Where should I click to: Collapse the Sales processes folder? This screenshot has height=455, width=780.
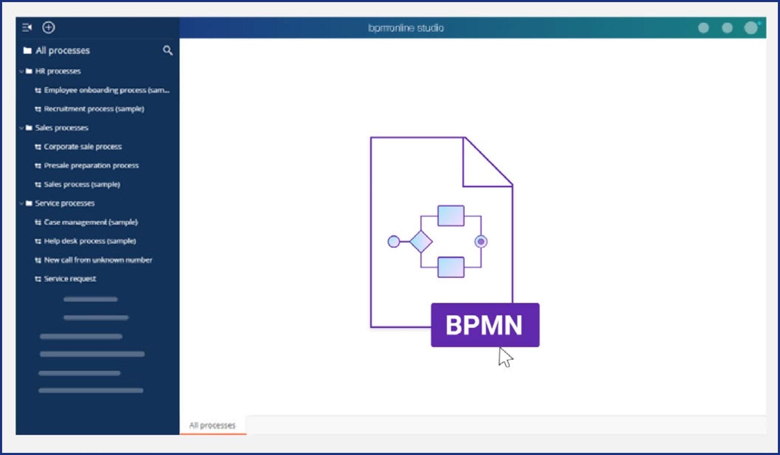click(x=21, y=128)
